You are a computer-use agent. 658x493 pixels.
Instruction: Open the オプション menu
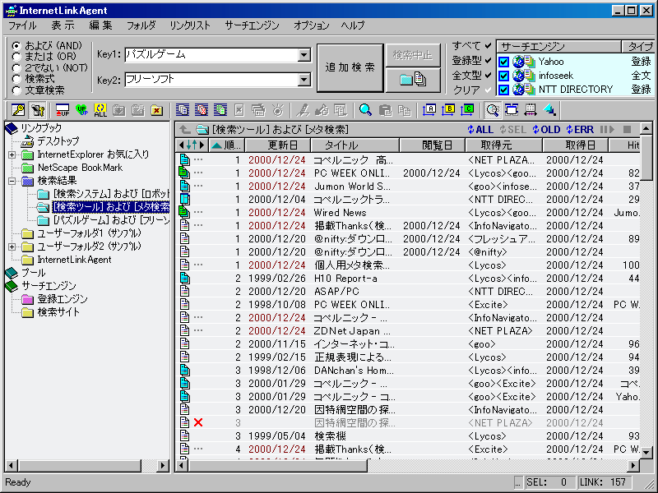pyautogui.click(x=312, y=25)
